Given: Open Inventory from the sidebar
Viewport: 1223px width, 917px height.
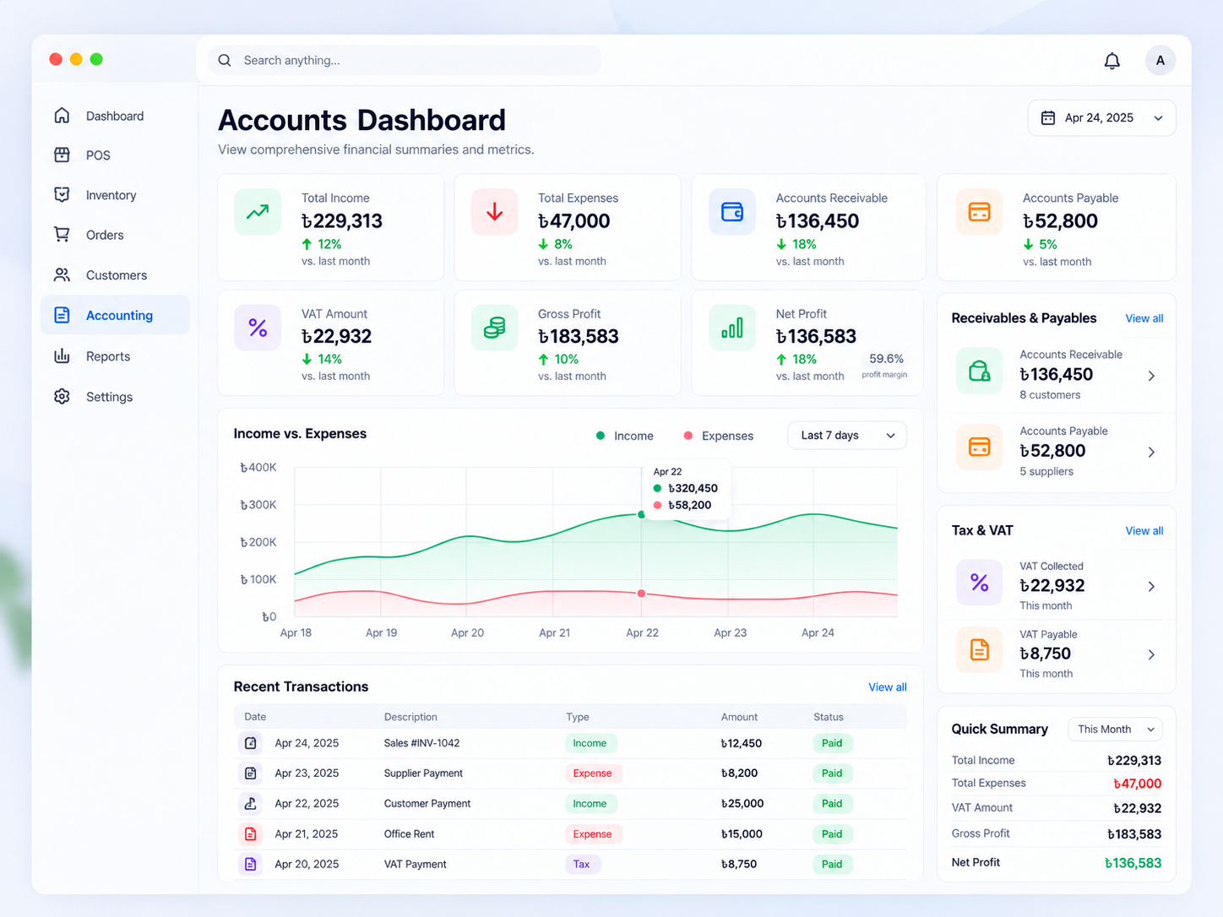Looking at the screenshot, I should tap(115, 195).
